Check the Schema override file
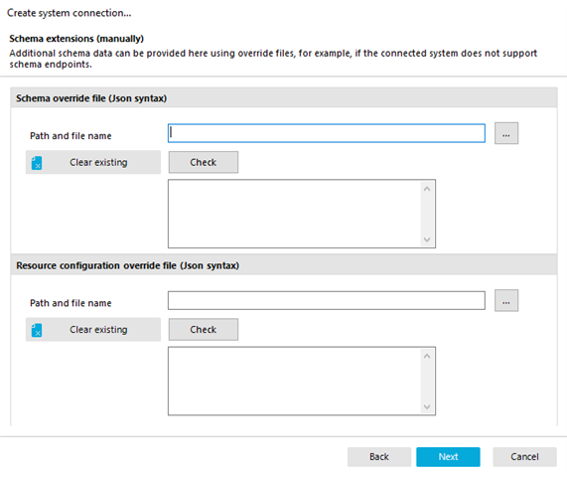Viewport: 567px width, 477px height. [x=204, y=162]
